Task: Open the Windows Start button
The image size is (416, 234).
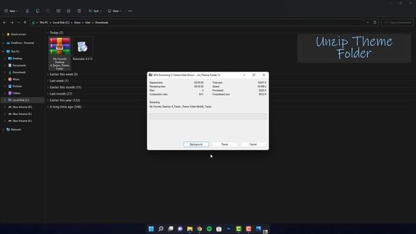Action: [x=151, y=229]
